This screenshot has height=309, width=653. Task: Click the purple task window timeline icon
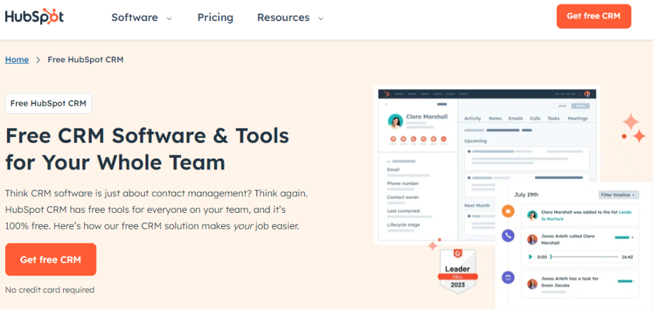508,277
